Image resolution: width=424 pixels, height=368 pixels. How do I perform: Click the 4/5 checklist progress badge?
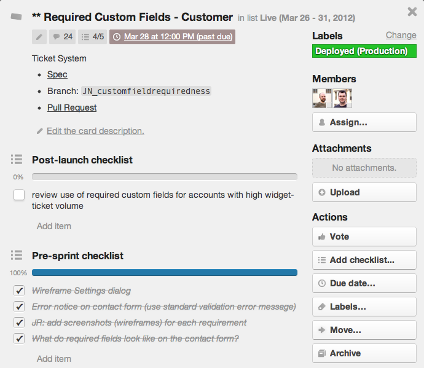tap(92, 37)
